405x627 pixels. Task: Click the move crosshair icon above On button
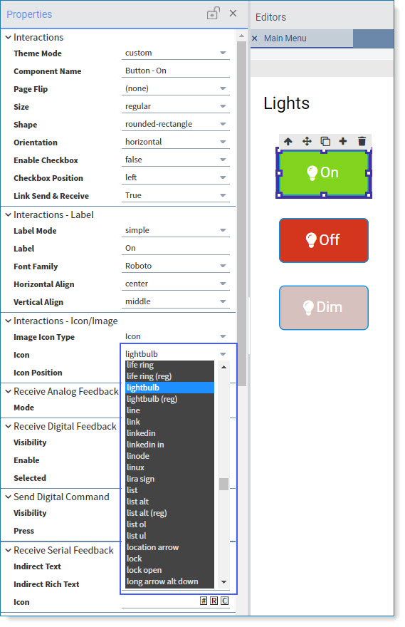[307, 141]
